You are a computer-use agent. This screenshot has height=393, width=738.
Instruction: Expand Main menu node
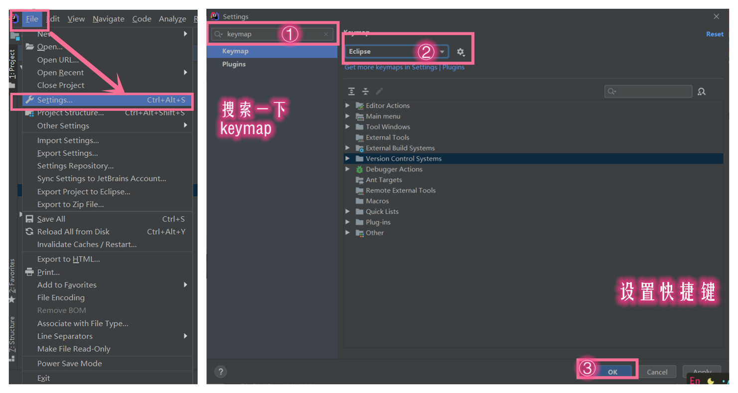[x=348, y=116]
